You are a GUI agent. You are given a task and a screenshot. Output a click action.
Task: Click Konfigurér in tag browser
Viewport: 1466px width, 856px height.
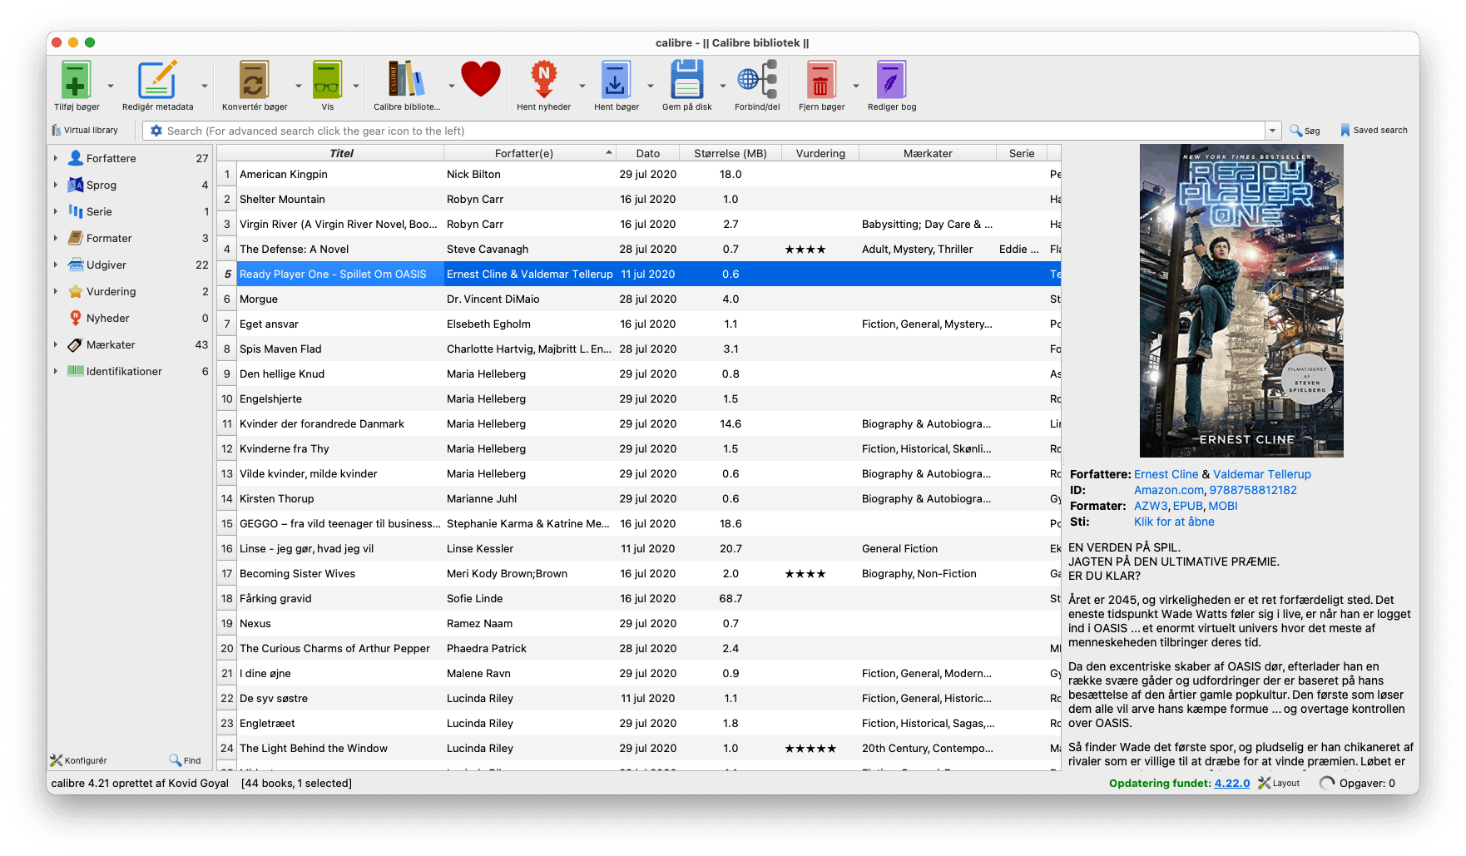[78, 760]
